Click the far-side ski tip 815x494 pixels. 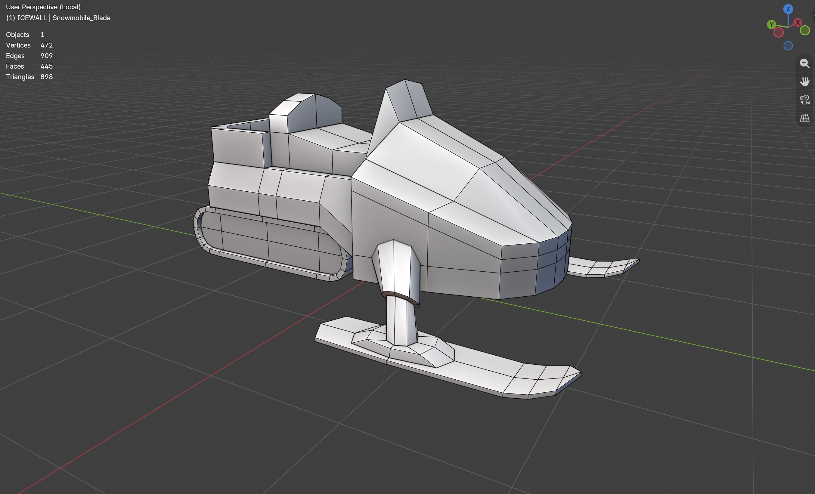coord(604,268)
